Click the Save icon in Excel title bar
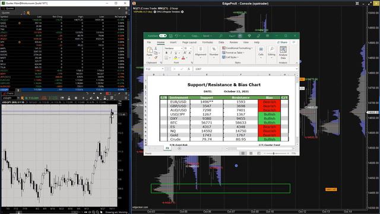The height and width of the screenshot is (214, 380). click(x=170, y=36)
